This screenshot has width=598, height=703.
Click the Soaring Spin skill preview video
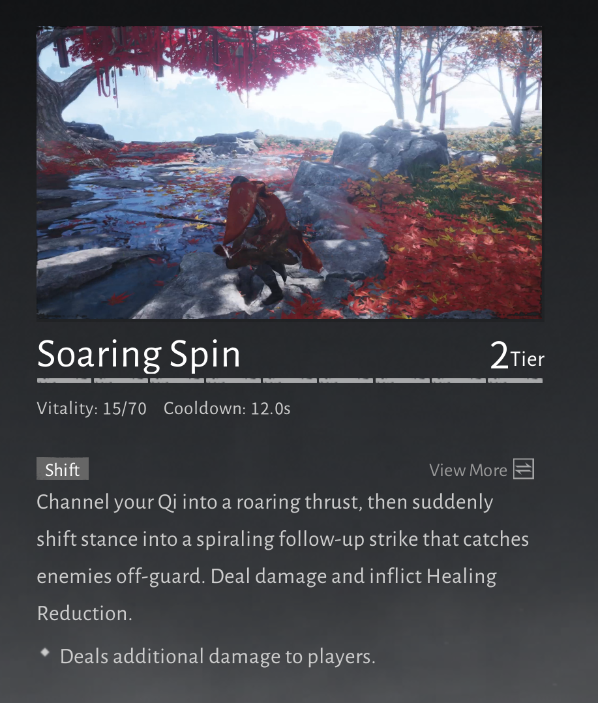(290, 173)
